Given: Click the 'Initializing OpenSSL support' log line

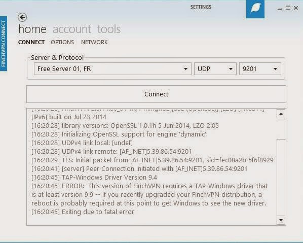Looking at the screenshot, I should (119, 134).
